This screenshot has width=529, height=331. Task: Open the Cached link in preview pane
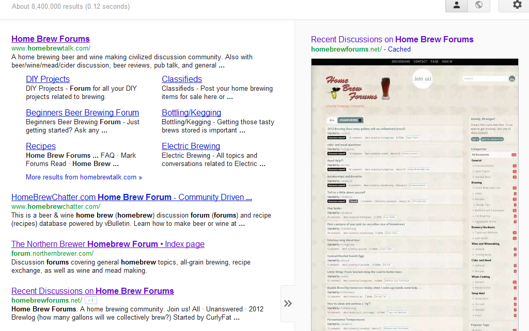point(399,49)
